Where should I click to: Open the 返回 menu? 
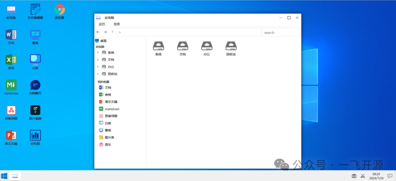tap(102, 24)
